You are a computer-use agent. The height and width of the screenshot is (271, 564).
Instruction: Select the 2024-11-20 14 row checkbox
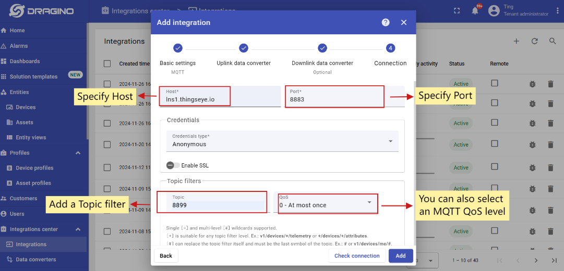pos(107,145)
